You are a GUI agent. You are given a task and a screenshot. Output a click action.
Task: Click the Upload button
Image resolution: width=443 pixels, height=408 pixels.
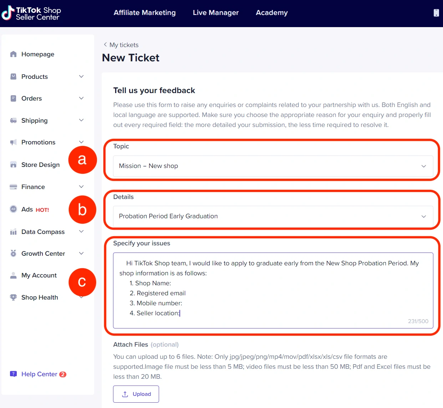tap(136, 394)
